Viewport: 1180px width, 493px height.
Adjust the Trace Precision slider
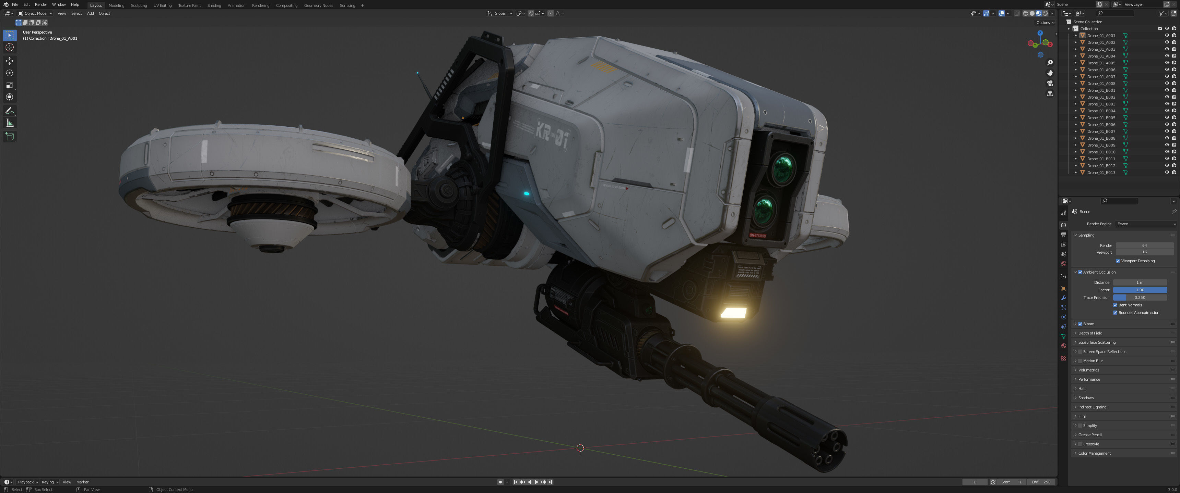coord(1140,297)
